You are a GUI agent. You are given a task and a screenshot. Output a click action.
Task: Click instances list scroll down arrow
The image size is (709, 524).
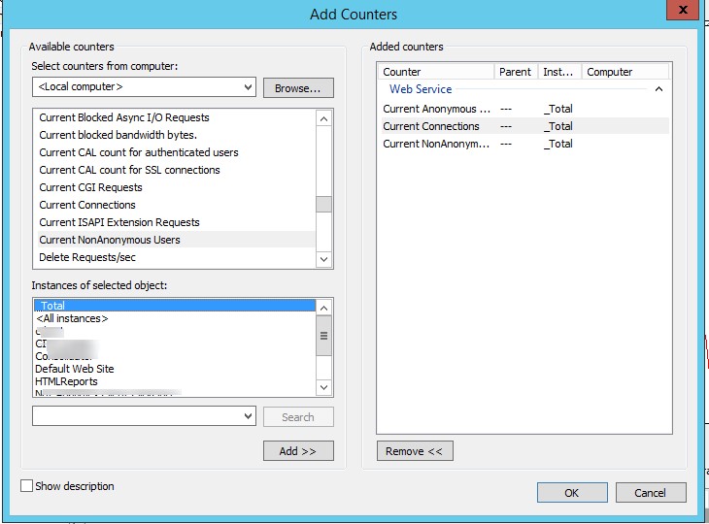pyautogui.click(x=323, y=387)
